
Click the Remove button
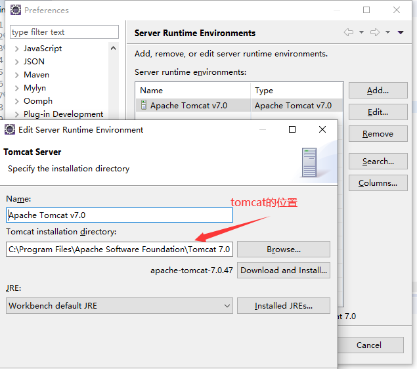coord(378,134)
